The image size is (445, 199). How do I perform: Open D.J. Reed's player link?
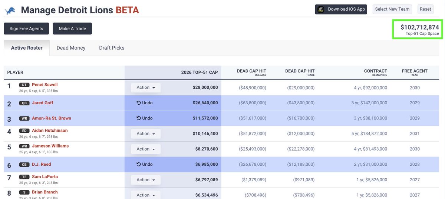coord(42,164)
